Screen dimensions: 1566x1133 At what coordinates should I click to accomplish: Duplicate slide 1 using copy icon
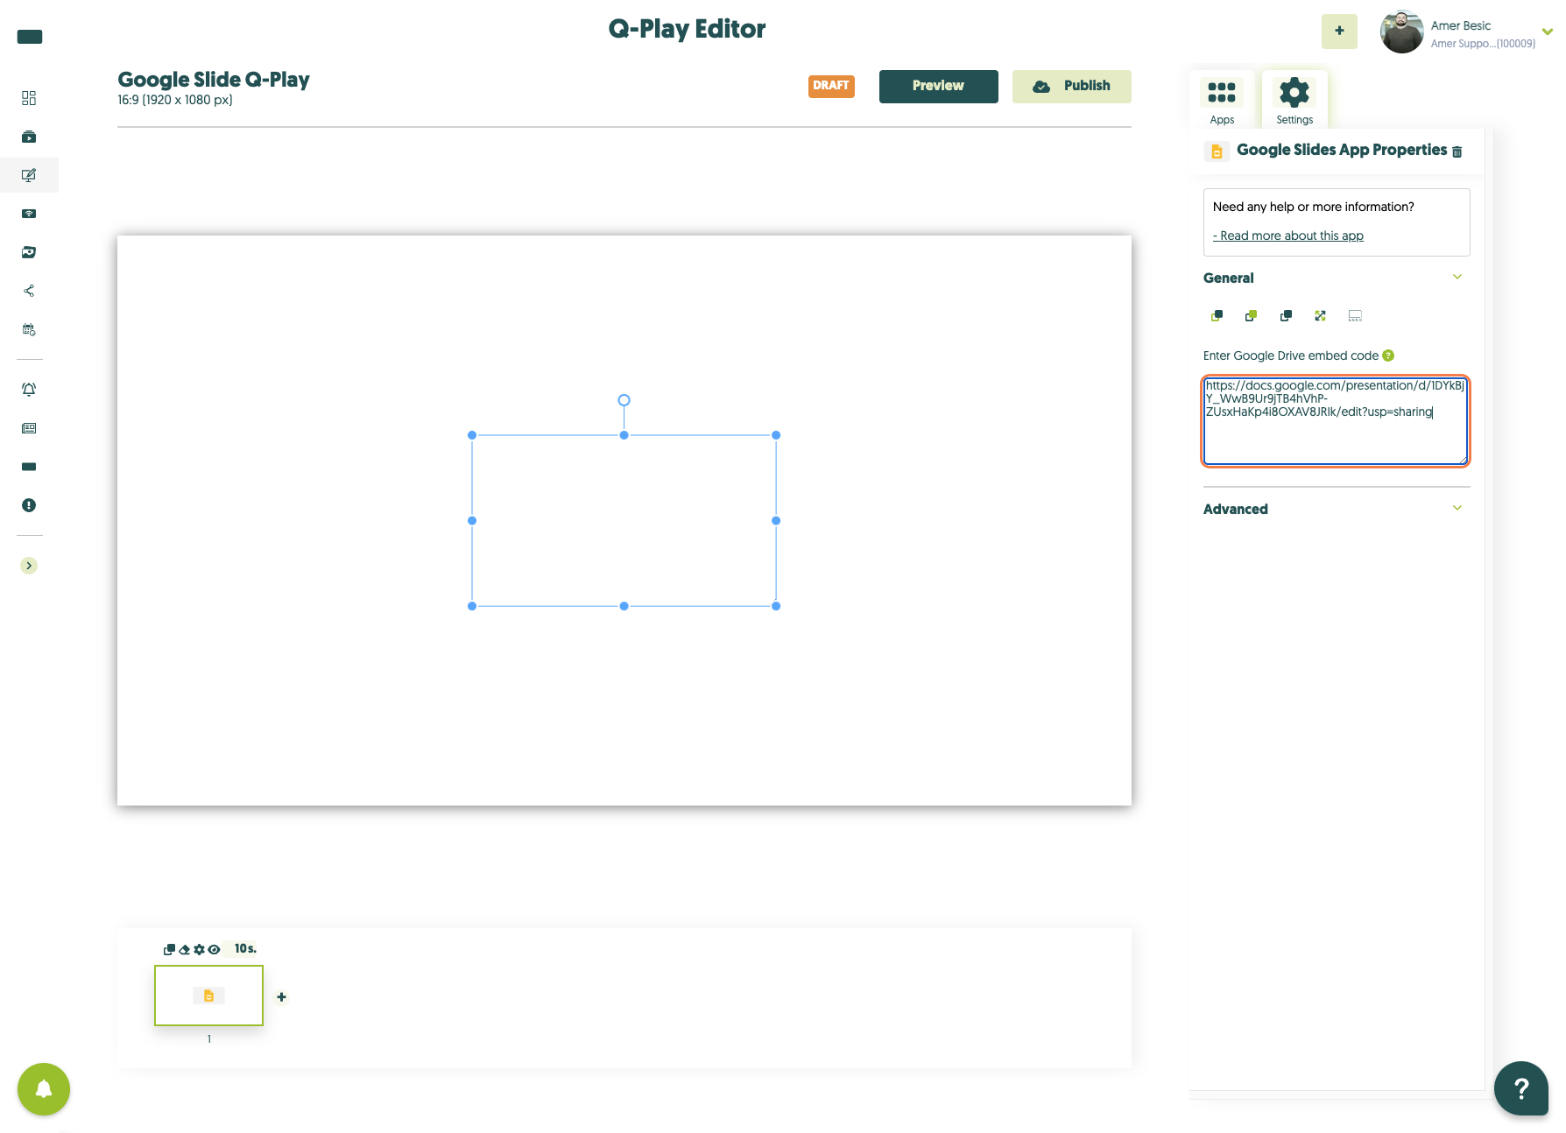(169, 949)
